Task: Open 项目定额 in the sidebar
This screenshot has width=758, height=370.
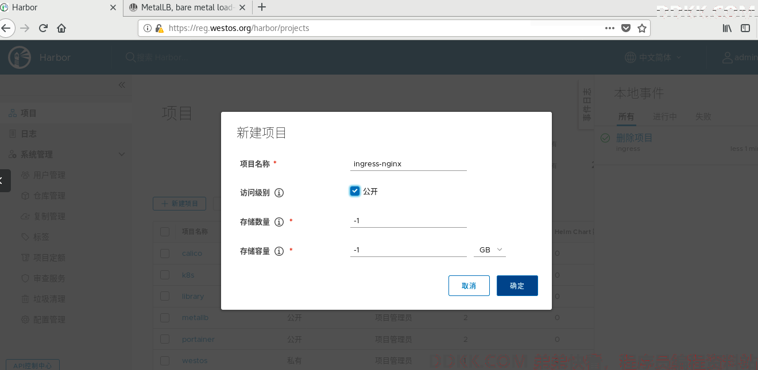Action: (49, 258)
